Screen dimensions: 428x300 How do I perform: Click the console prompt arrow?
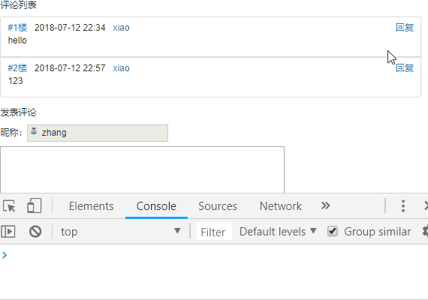[5, 255]
